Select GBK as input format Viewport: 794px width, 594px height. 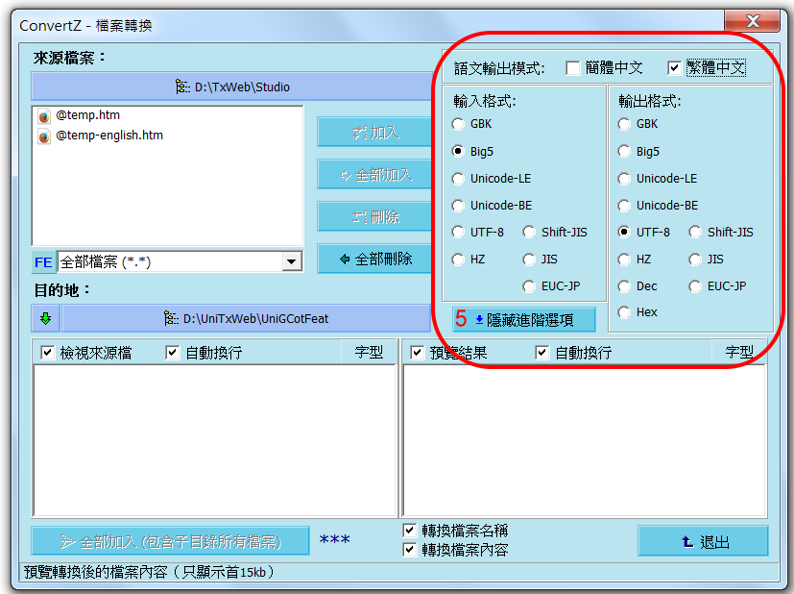458,124
